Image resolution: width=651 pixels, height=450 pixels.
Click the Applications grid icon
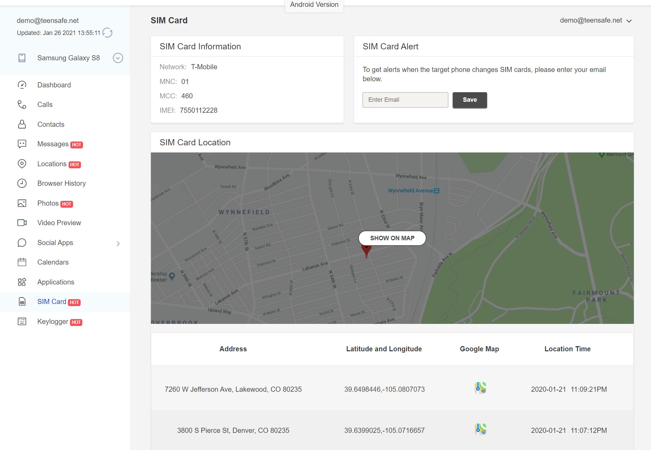22,282
